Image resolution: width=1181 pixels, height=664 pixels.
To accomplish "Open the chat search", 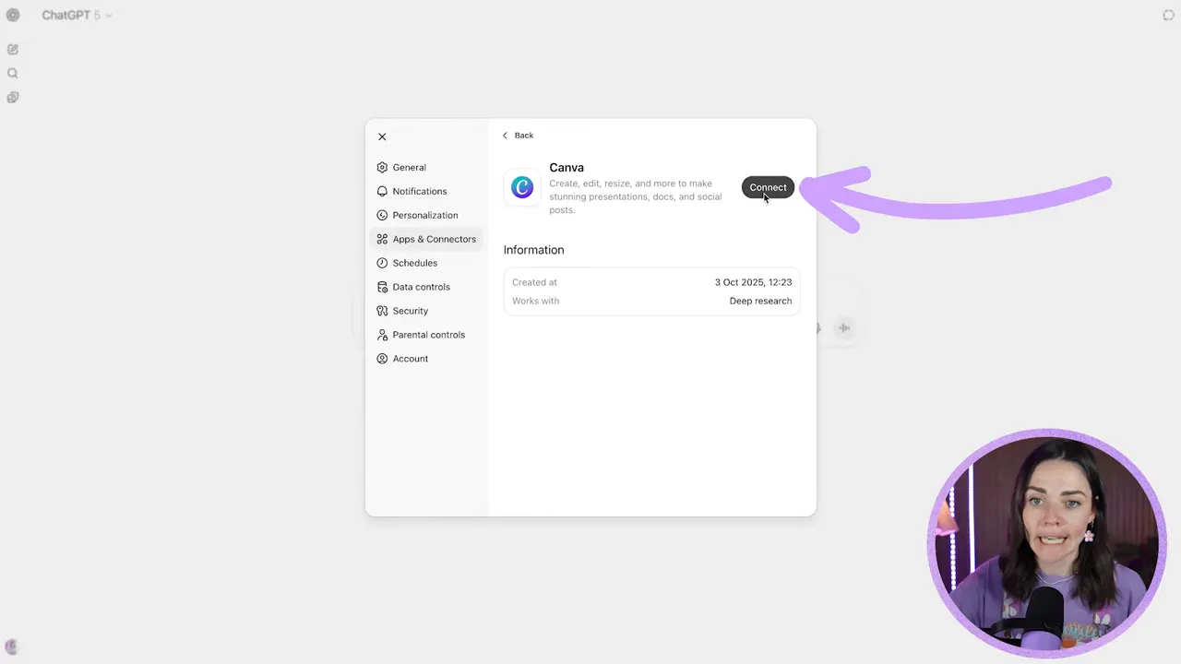I will (12, 73).
